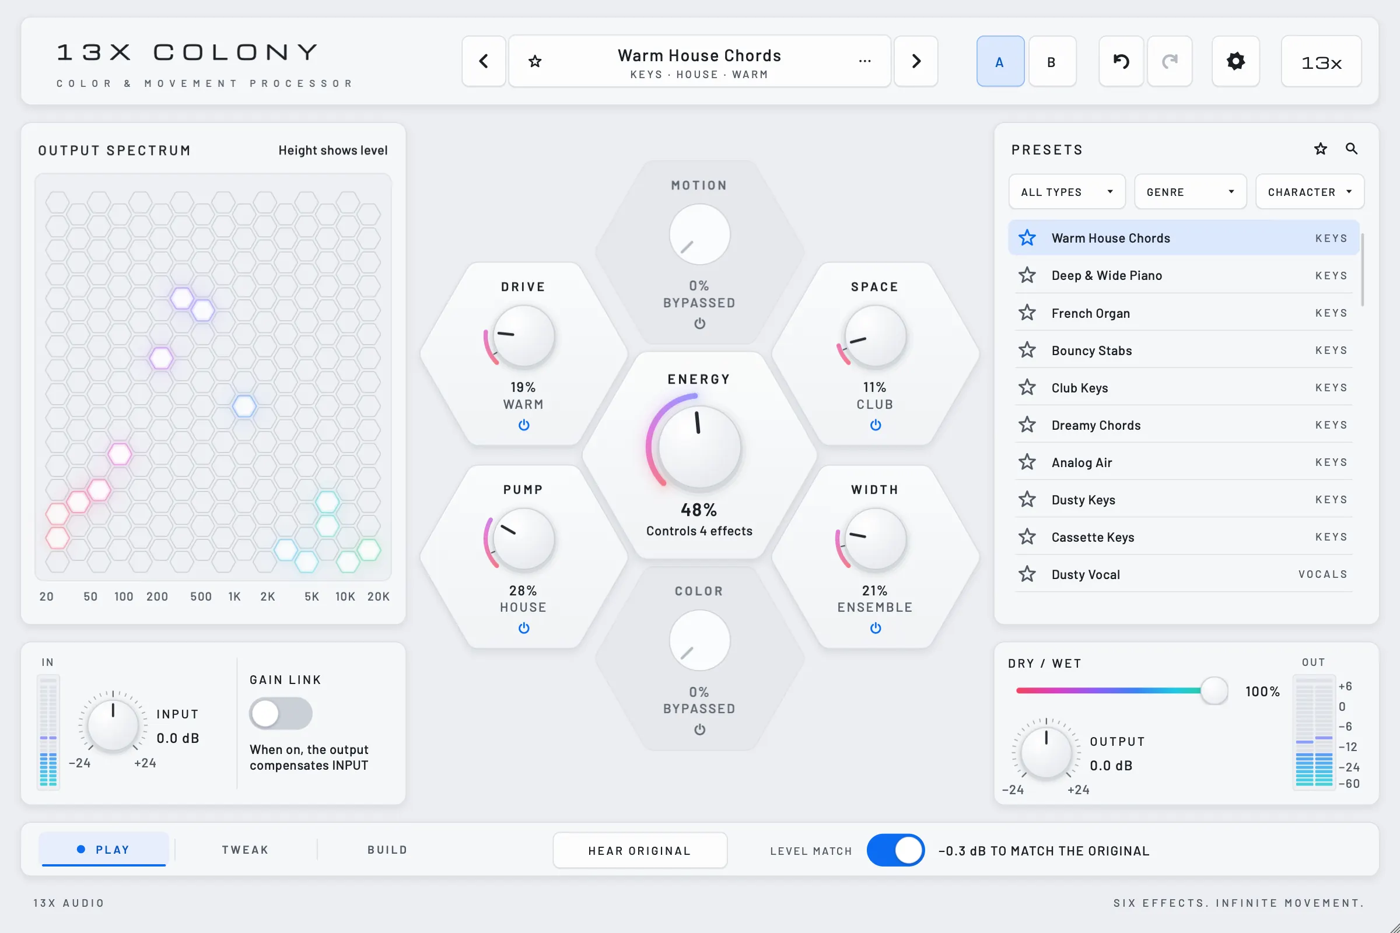Open the All Types dropdown
1400x933 pixels.
(1067, 192)
